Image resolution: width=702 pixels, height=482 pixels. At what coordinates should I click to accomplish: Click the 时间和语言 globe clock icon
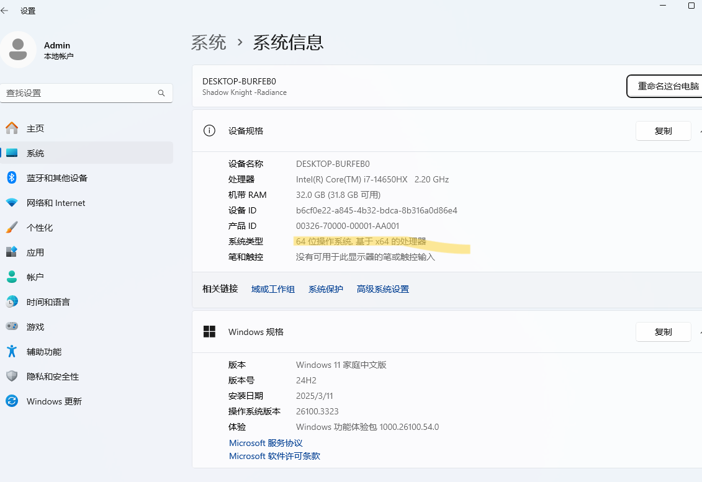point(12,301)
